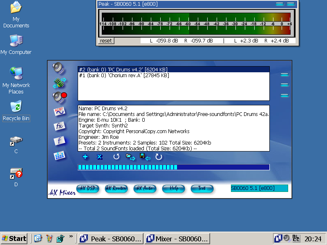The image size is (327, 245).
Task: Click the tray icon left of the clock
Action: tap(296, 238)
